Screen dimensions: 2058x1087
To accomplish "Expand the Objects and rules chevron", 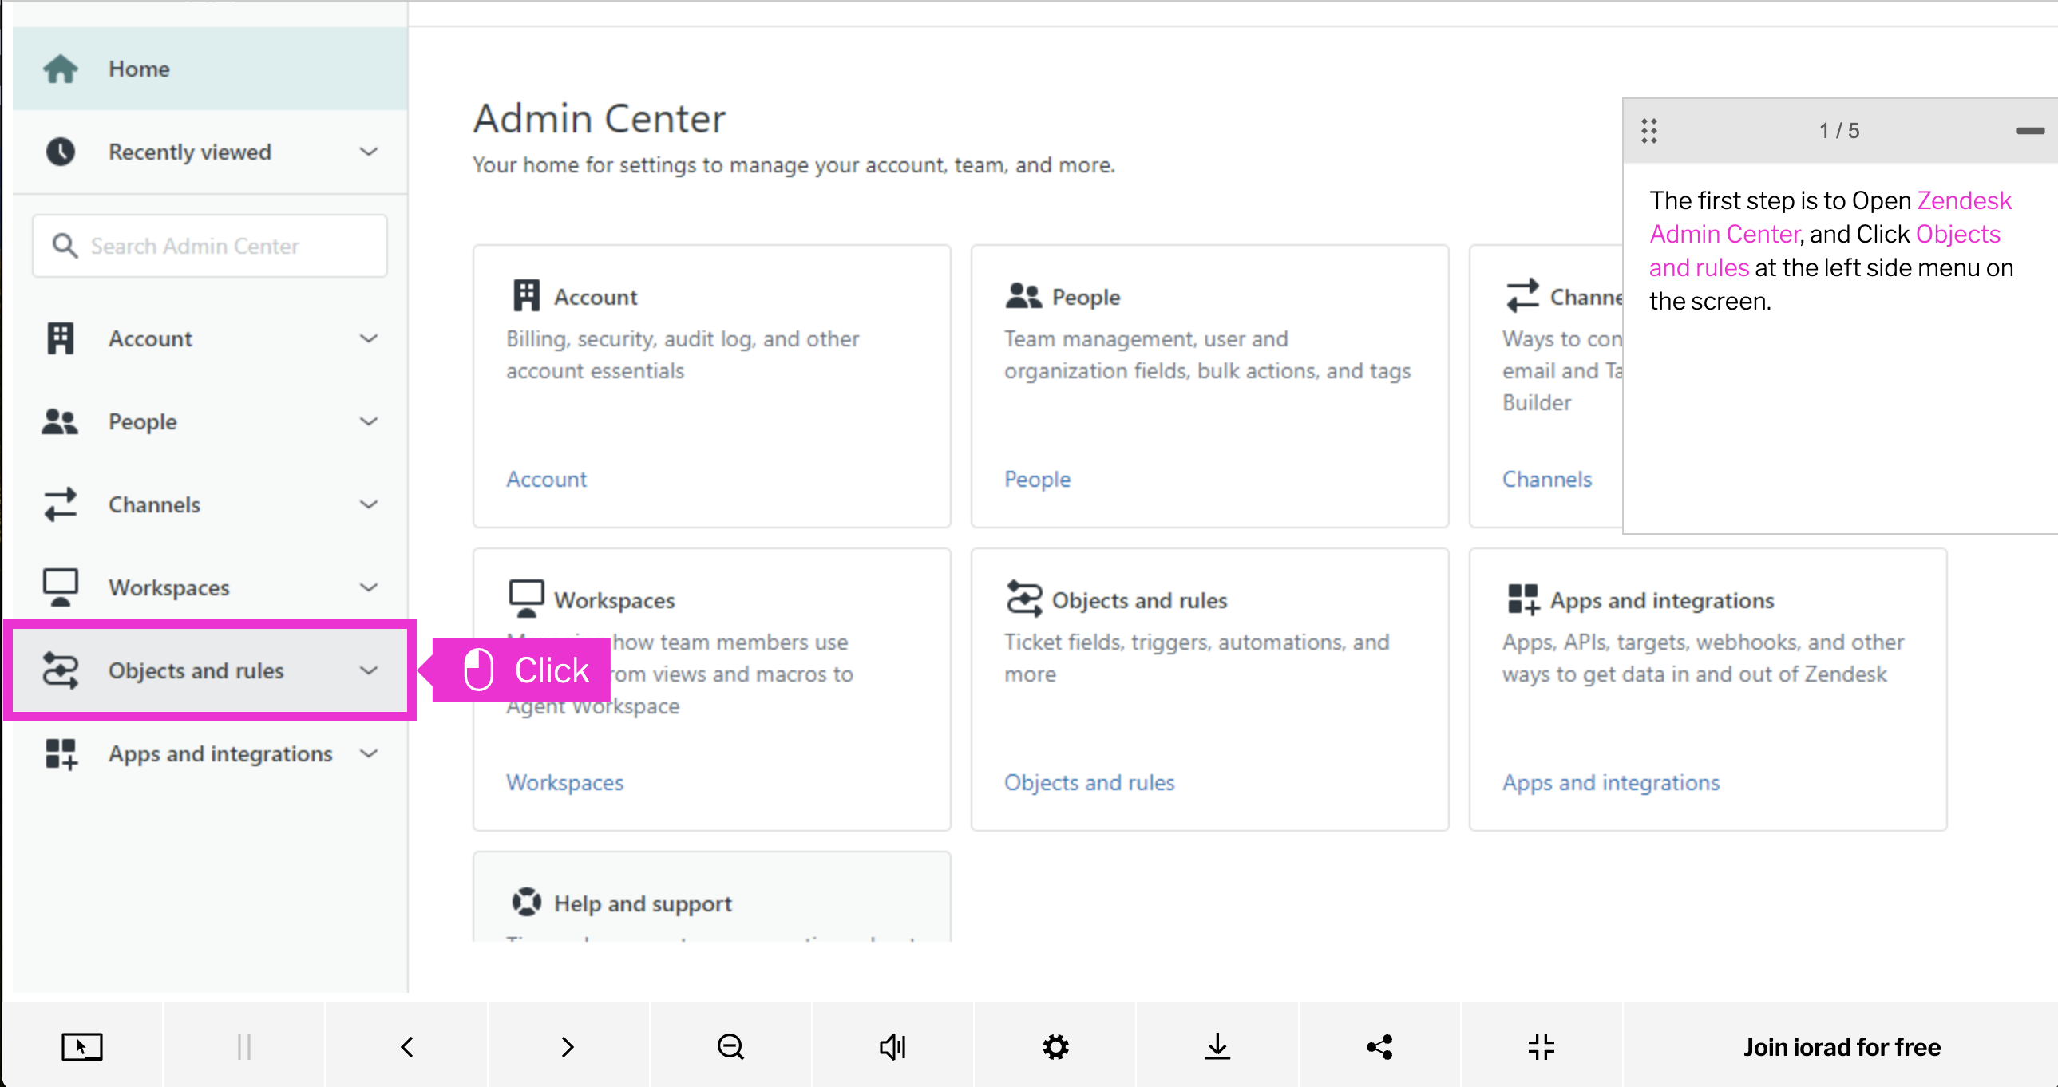I will [x=368, y=671].
